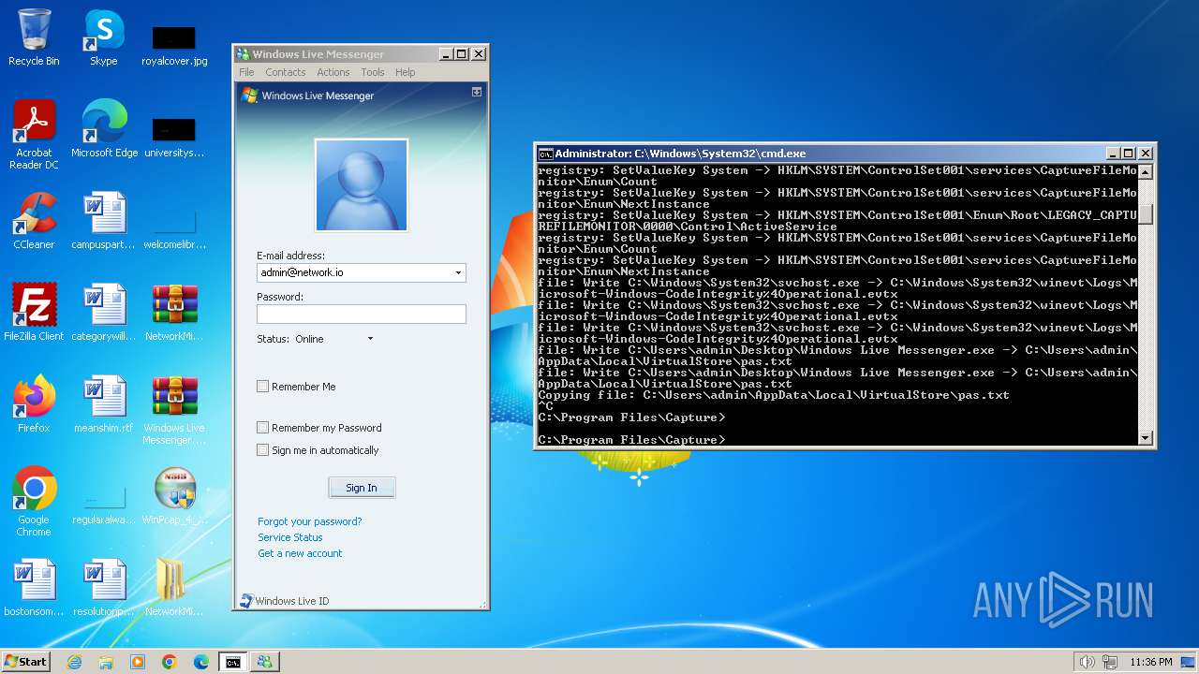Click the Start button
1199x674 pixels.
pos(25,662)
